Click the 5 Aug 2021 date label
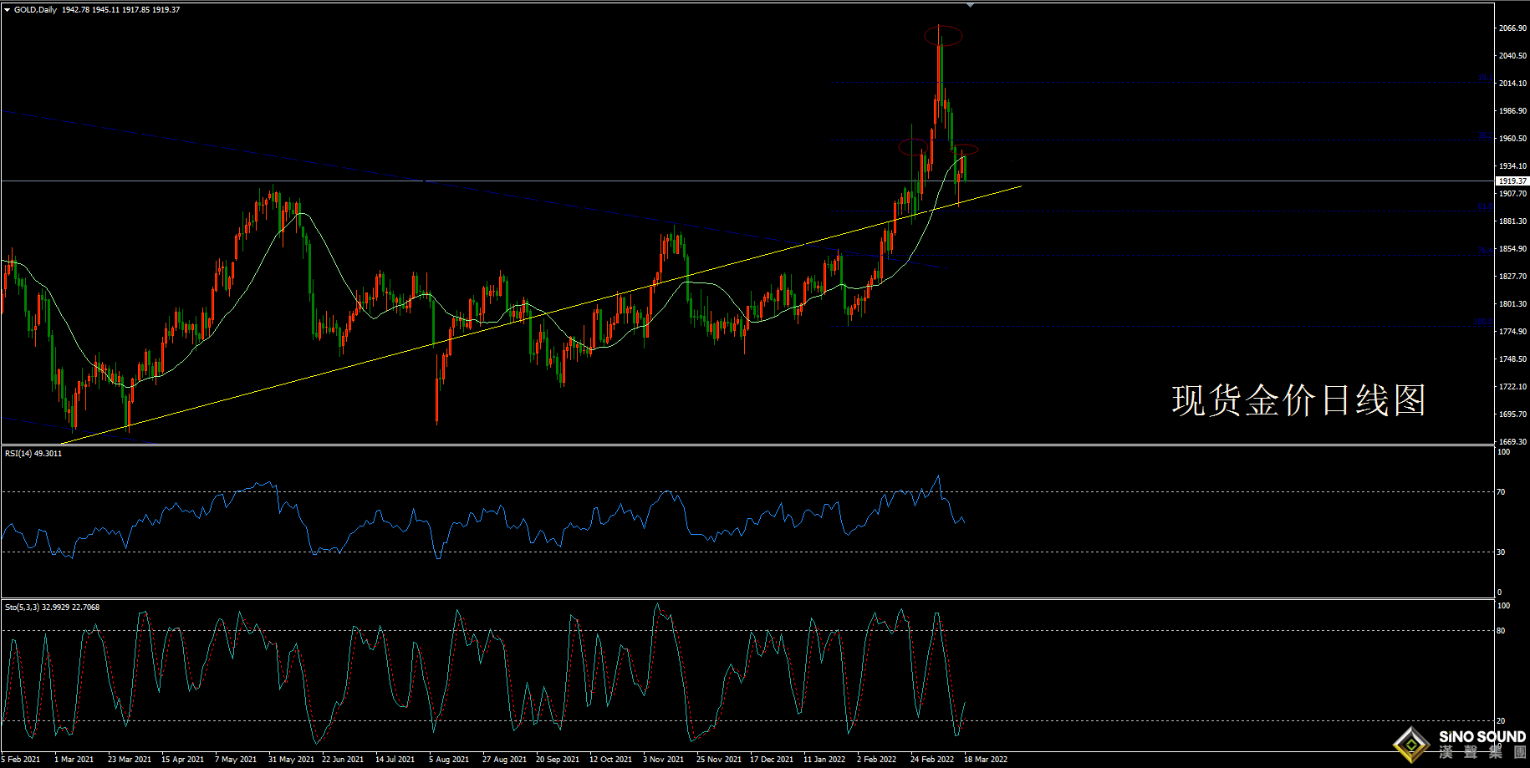Viewport: 1530px width, 768px height. 449,760
